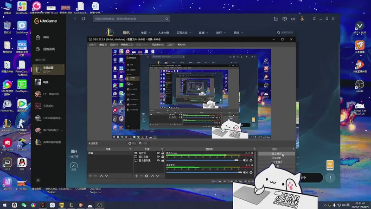Toggle eye visibility for 显示器采集 source
The height and width of the screenshot is (209, 371).
coord(158,160)
